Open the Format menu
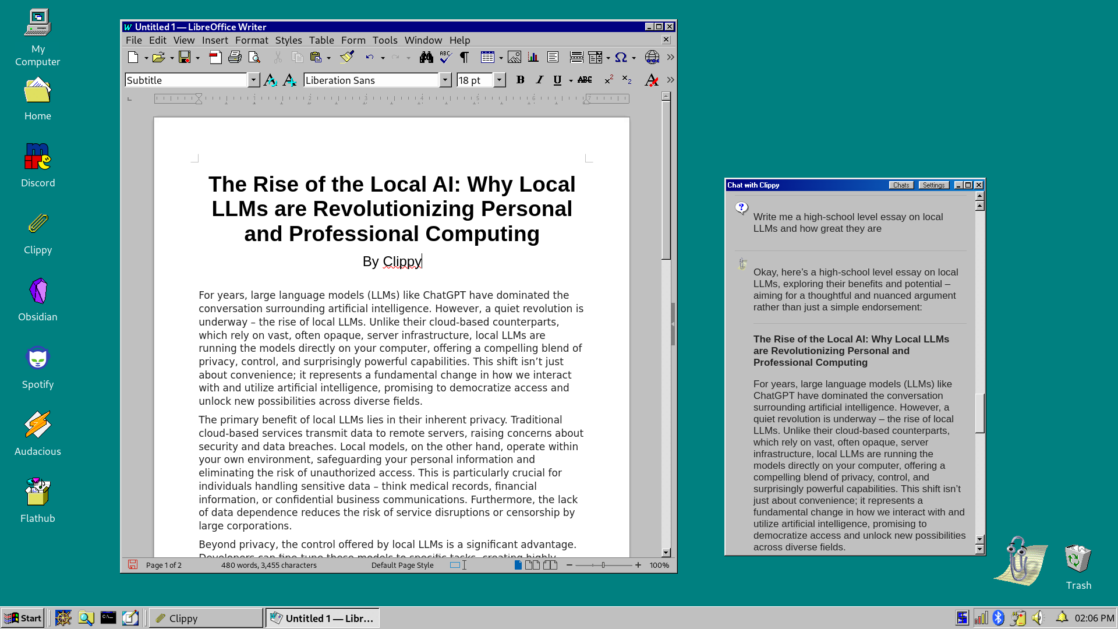Viewport: 1118px width, 629px height. pyautogui.click(x=252, y=40)
